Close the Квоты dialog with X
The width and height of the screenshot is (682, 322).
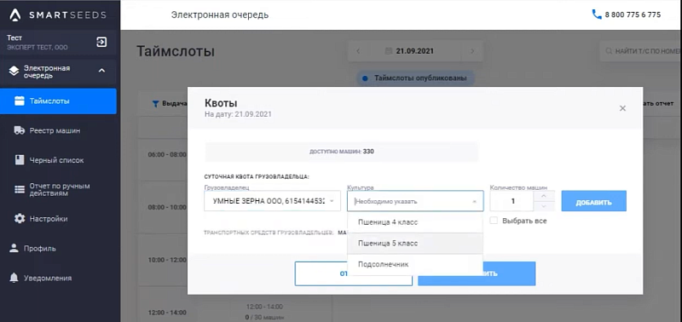click(x=622, y=108)
